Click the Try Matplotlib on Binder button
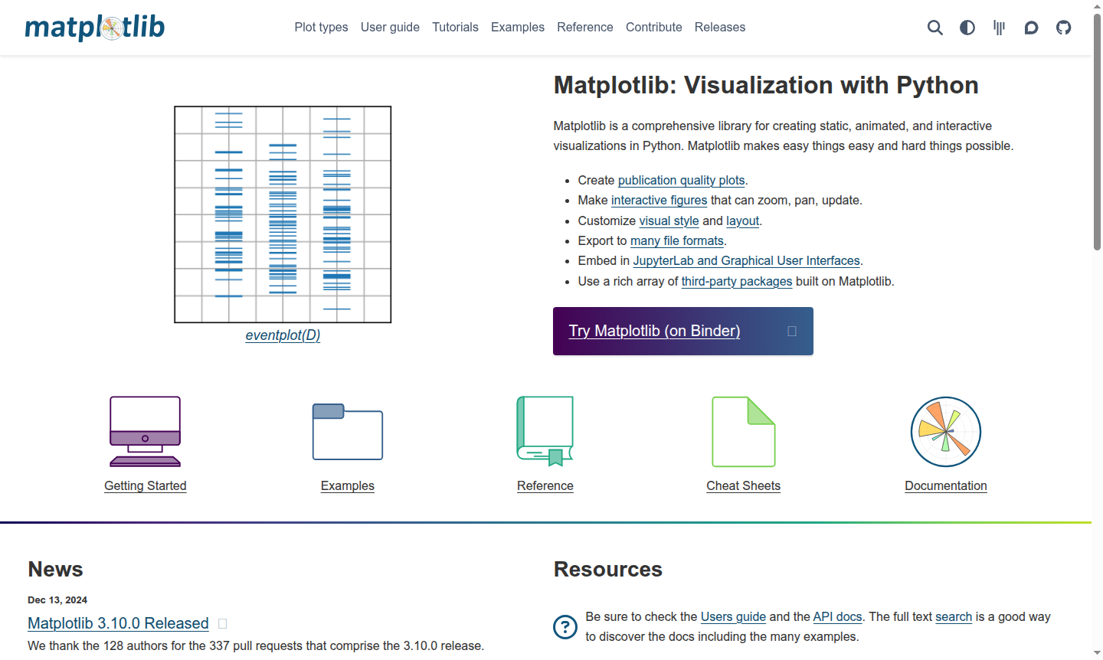This screenshot has width=1103, height=660. (x=682, y=331)
